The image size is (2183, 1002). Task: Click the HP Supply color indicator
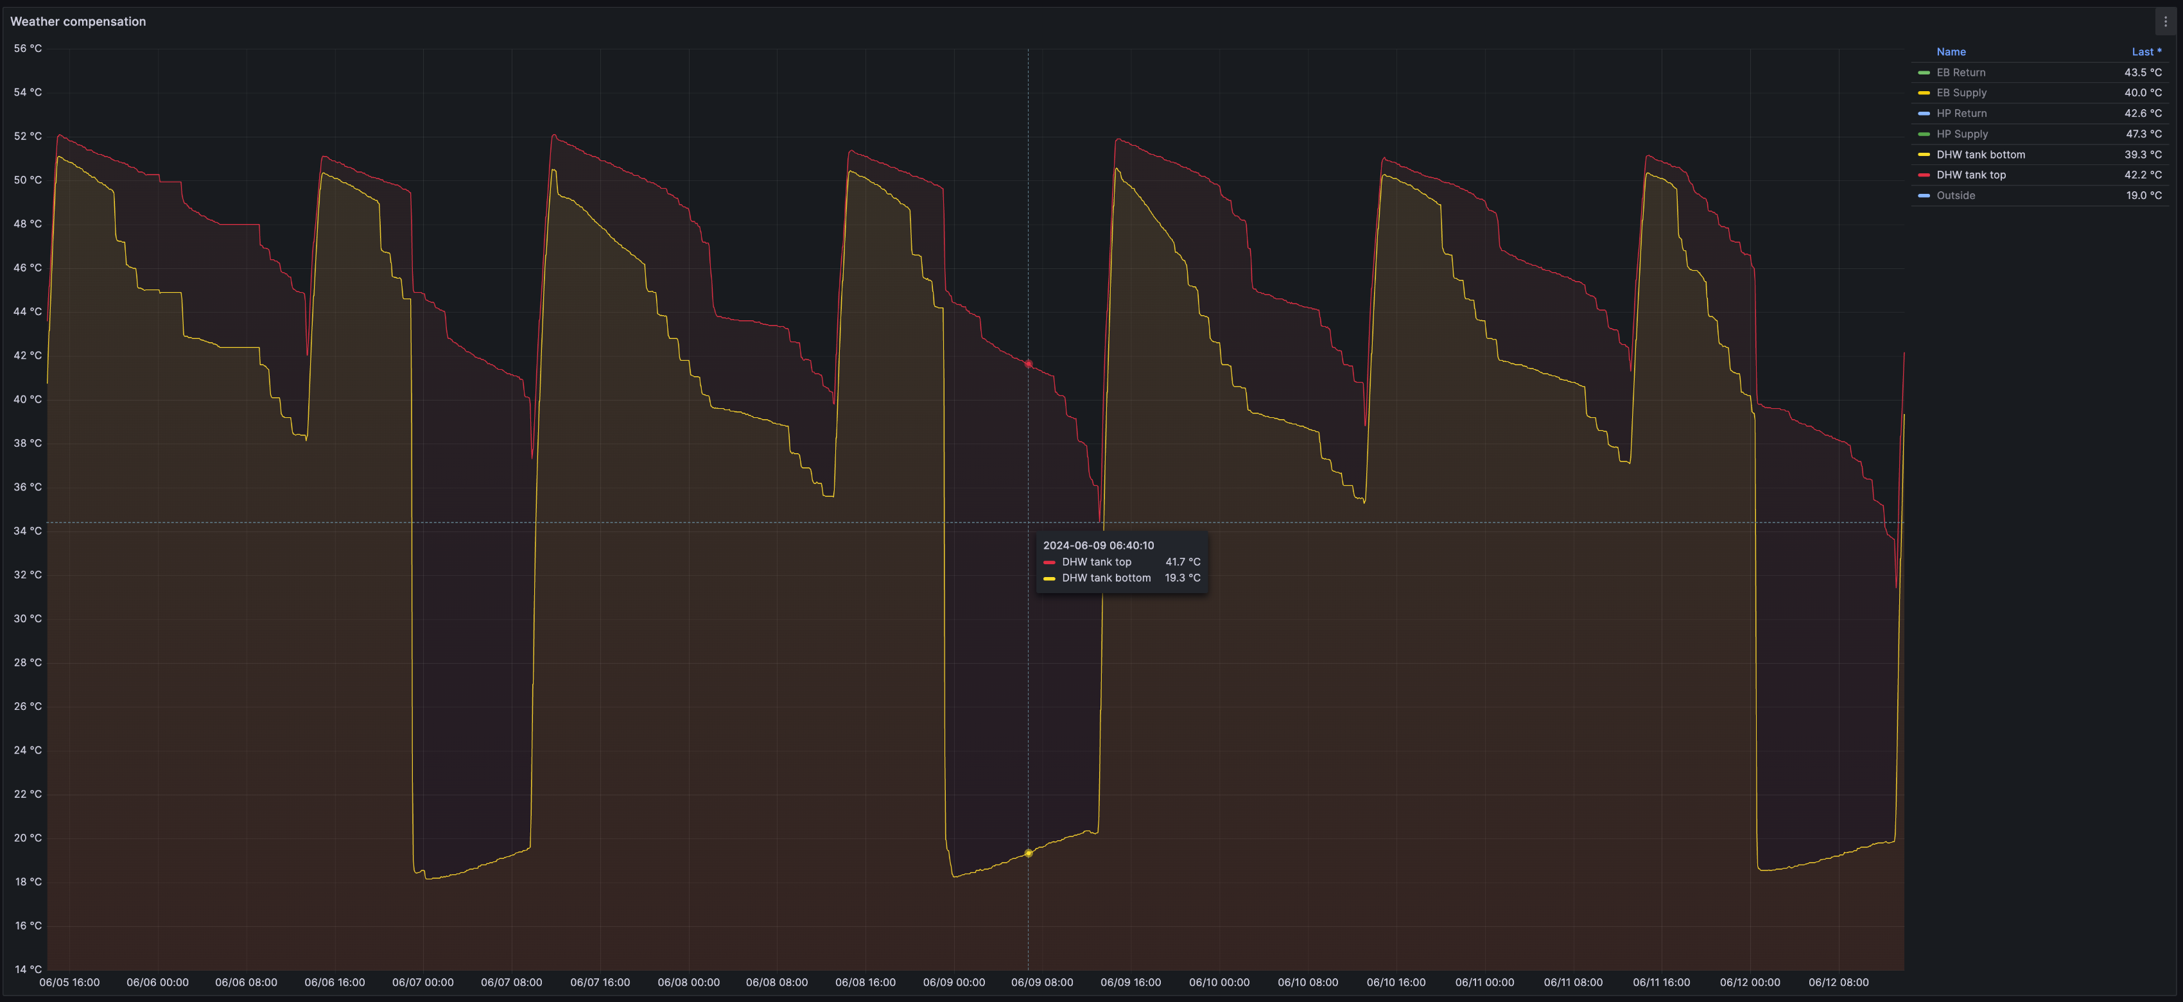click(1924, 134)
